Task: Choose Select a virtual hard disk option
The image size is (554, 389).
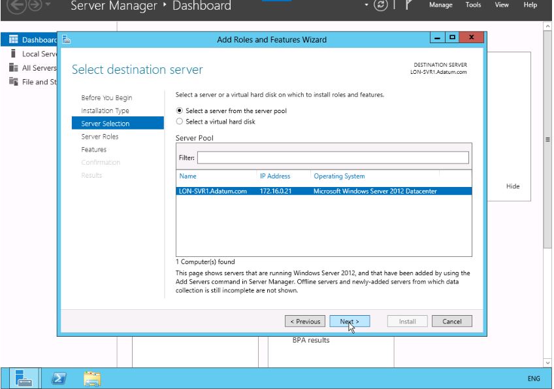Action: [x=180, y=122]
